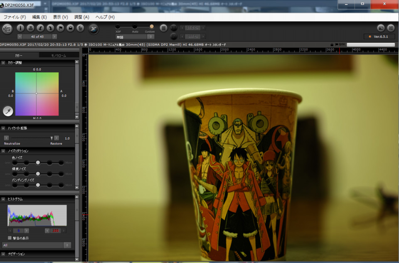399x263 pixels.
Task: Click the preview photo of the paper cup
Action: coord(243,158)
